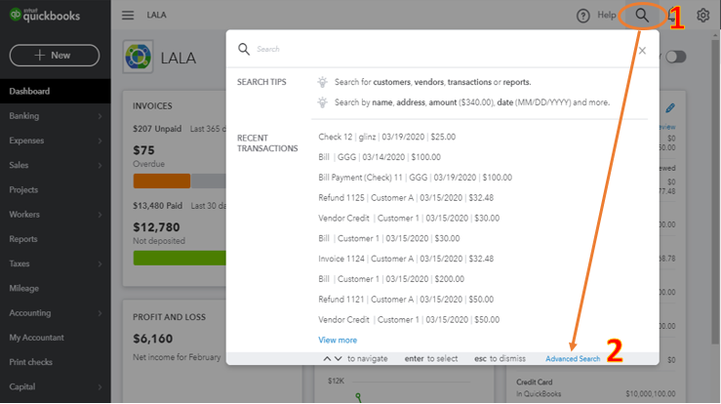Expand the Banking chevron arrow

tap(100, 116)
